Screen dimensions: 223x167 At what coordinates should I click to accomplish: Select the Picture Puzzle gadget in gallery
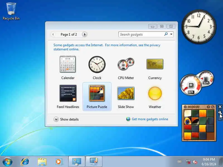point(97,97)
